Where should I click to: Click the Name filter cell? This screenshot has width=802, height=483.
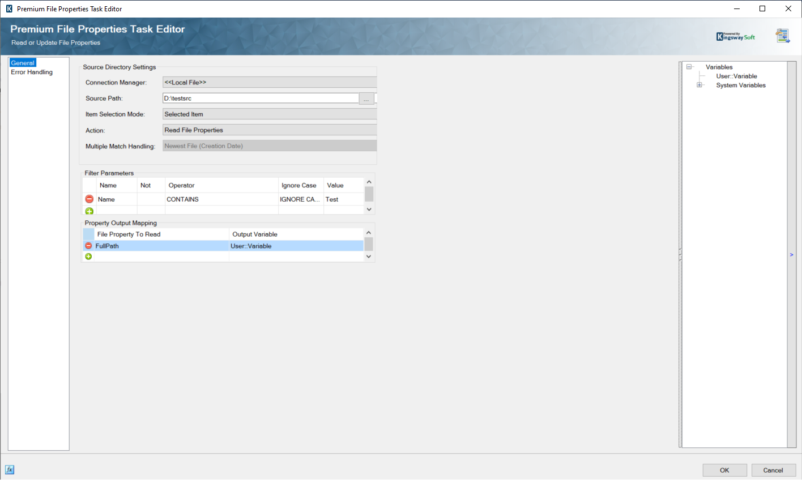pos(117,199)
